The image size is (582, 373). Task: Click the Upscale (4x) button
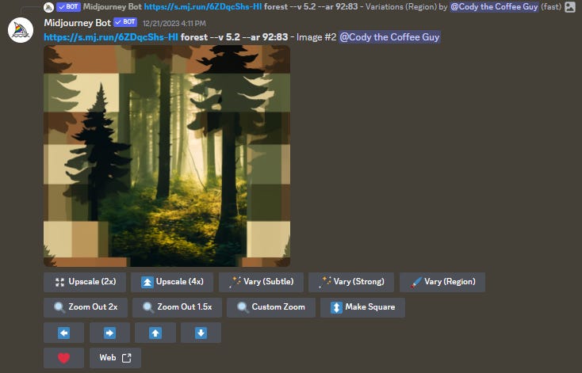point(172,282)
